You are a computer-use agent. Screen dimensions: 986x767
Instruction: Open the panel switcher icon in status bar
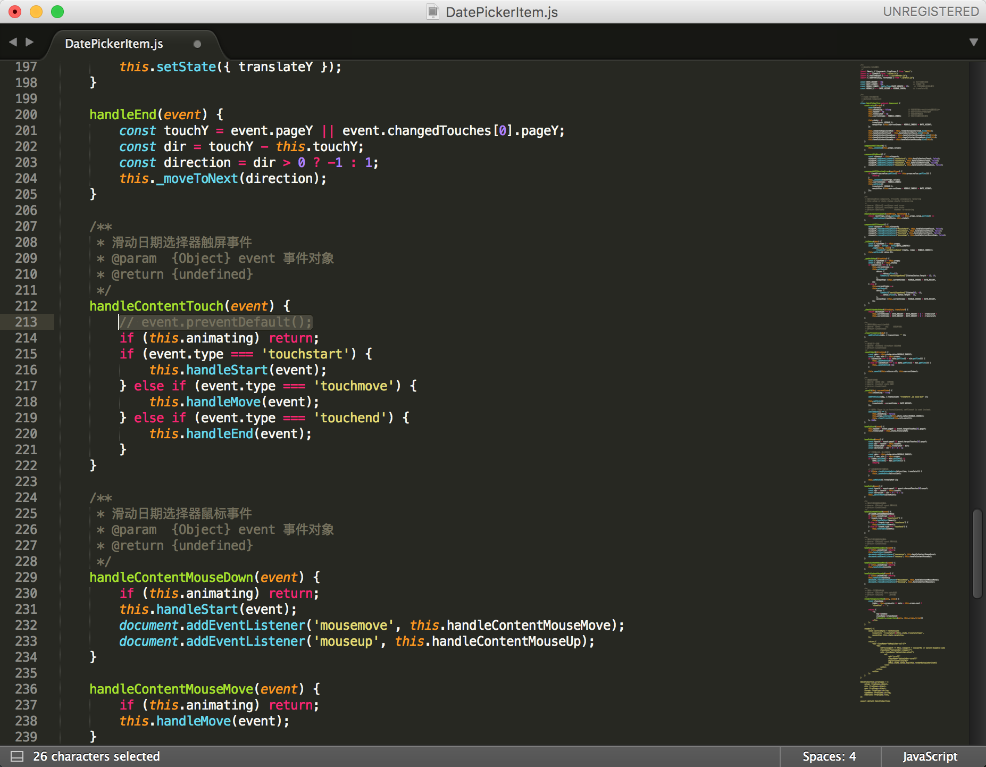[17, 756]
